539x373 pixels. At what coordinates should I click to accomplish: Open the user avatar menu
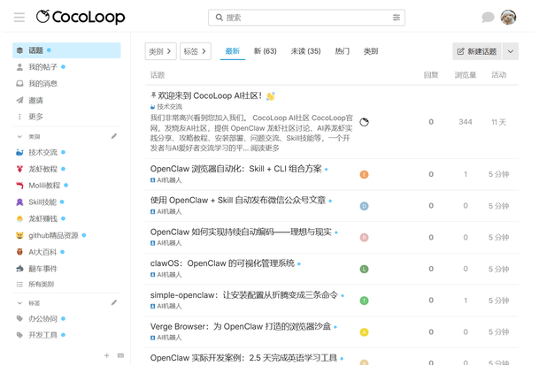(508, 18)
